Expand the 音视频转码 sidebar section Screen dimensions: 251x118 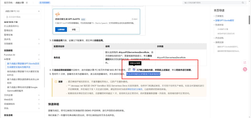(x=22, y=104)
